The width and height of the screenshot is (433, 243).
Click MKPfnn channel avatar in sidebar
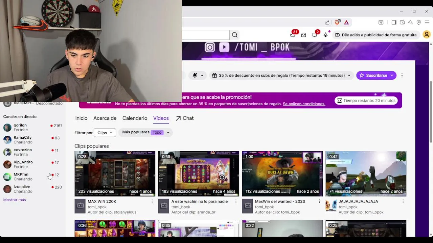point(7,177)
